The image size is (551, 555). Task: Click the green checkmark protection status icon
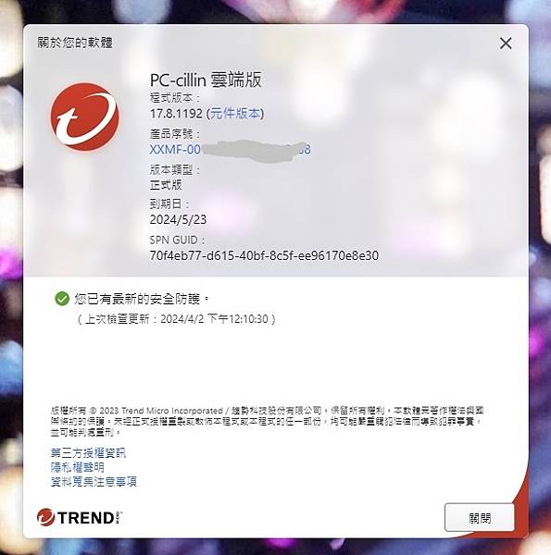tap(62, 299)
